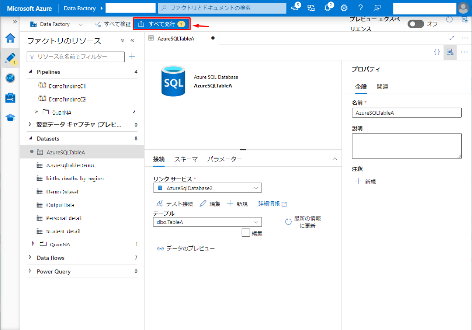Click the code view braces icon
The image size is (472, 330).
pos(437,52)
